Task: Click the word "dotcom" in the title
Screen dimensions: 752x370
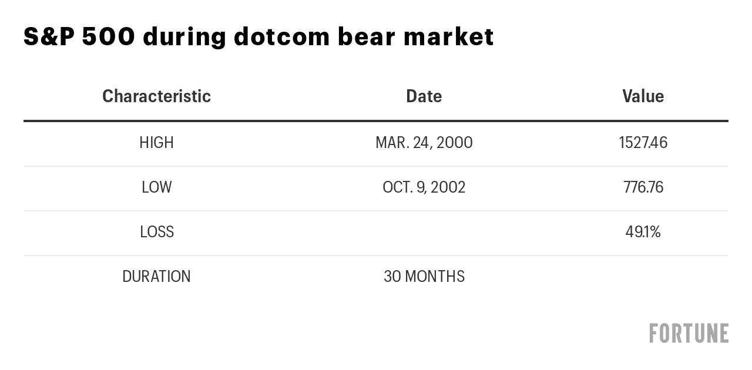Action: 280,36
